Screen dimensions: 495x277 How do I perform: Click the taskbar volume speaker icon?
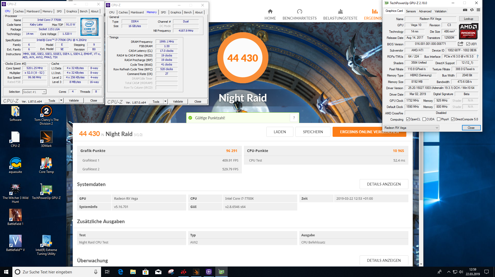tap(461, 272)
